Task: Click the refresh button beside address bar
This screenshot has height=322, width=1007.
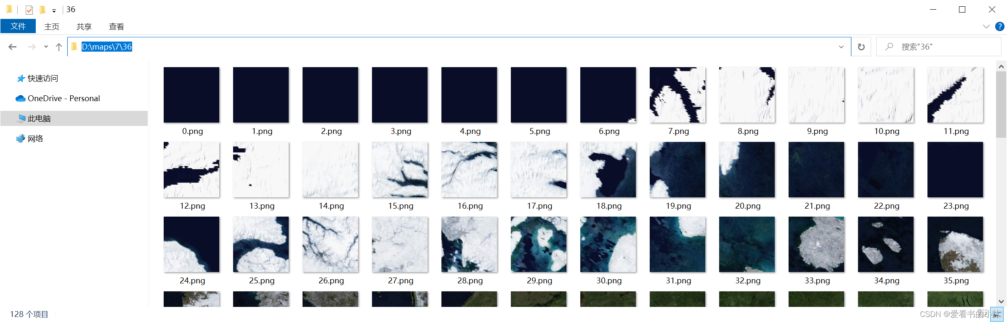Action: tap(861, 47)
